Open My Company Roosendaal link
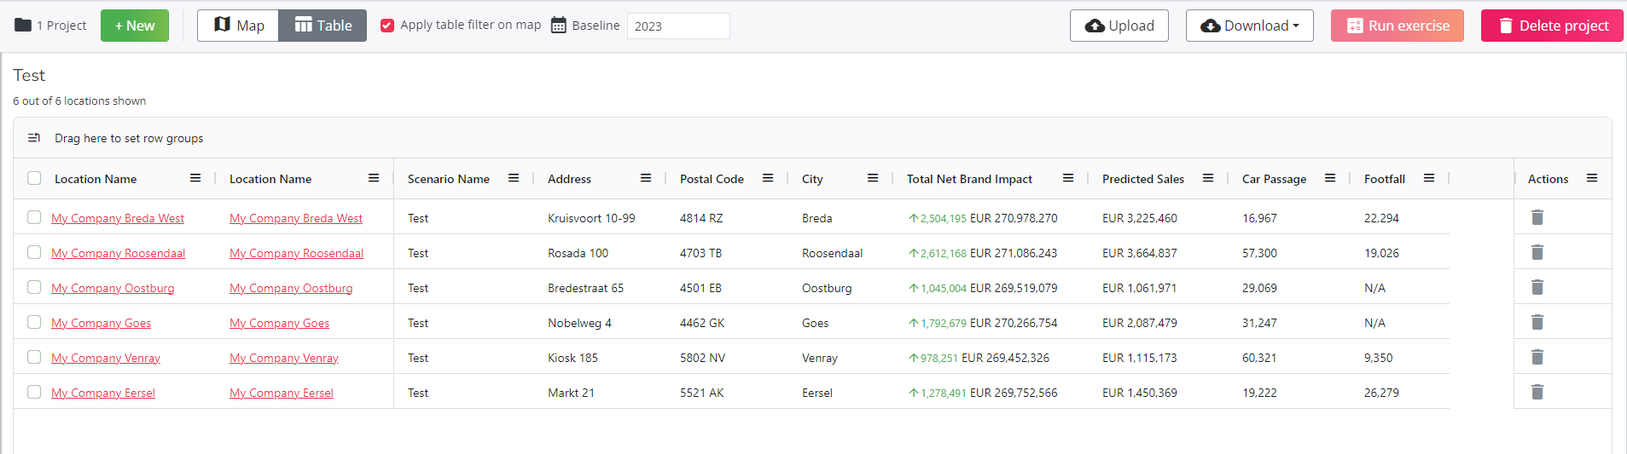This screenshot has width=1627, height=454. tap(118, 254)
